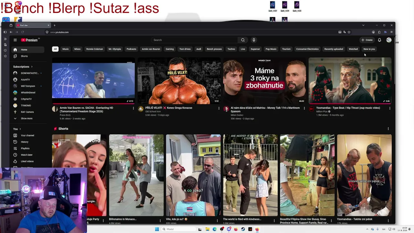Open the Billionaires in Monaco short
The height and width of the screenshot is (233, 414).
pos(136,175)
